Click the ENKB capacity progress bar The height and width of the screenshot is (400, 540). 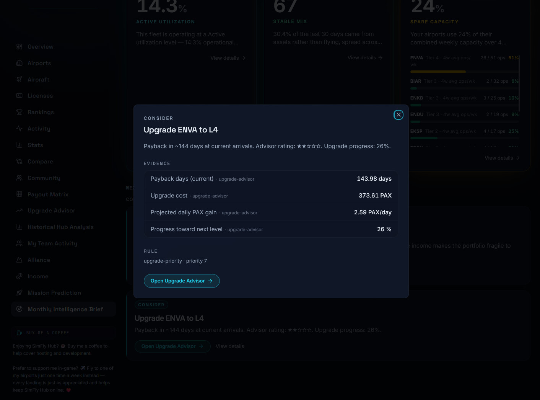tap(465, 105)
